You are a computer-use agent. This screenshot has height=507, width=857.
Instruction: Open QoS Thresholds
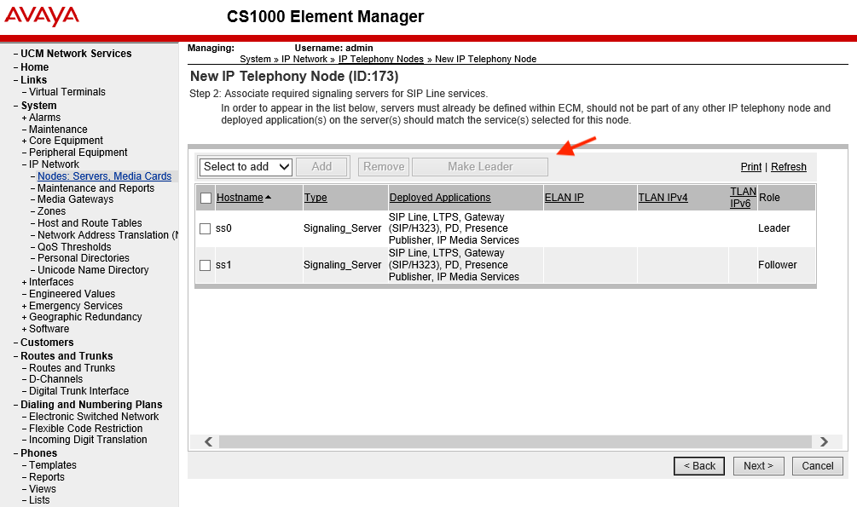click(74, 247)
